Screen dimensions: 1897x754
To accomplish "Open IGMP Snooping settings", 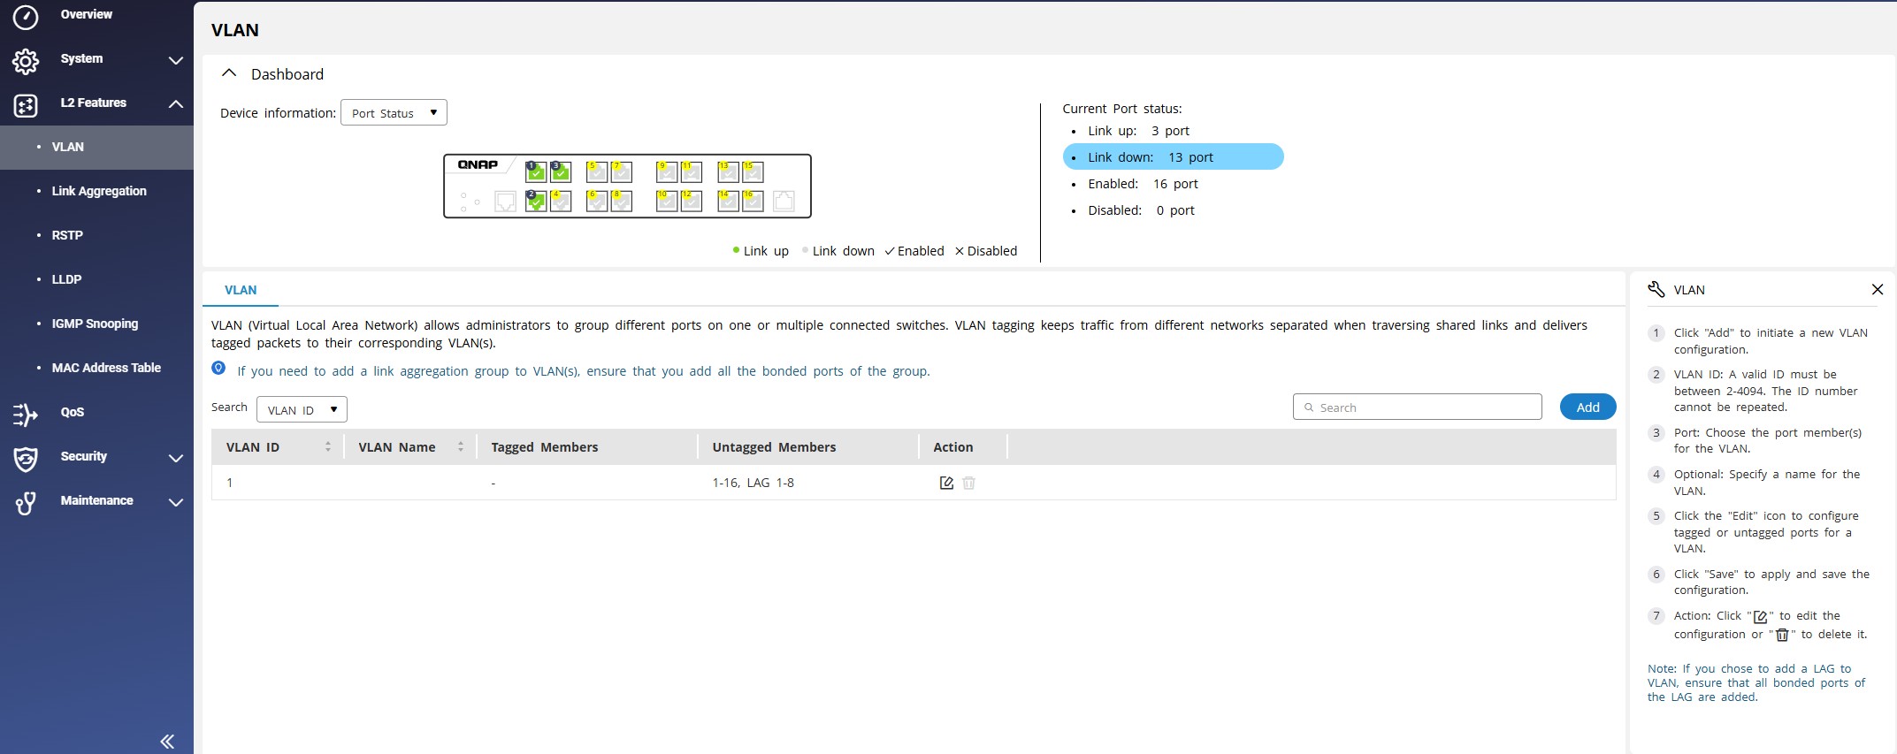I will 96,324.
